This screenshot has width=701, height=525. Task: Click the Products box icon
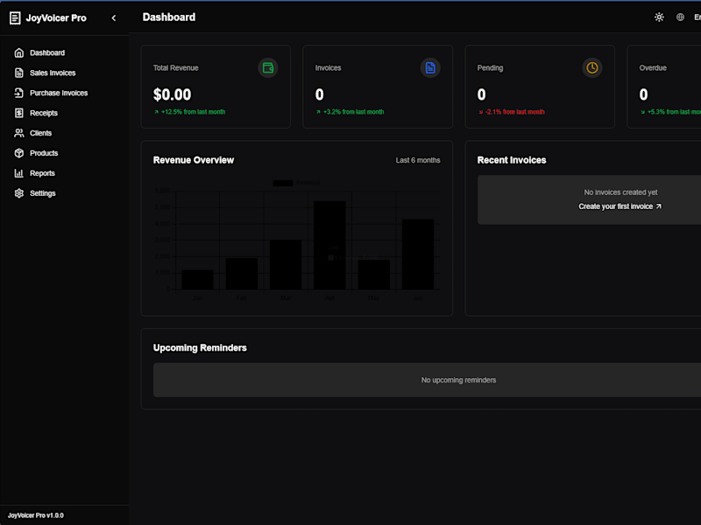click(18, 153)
